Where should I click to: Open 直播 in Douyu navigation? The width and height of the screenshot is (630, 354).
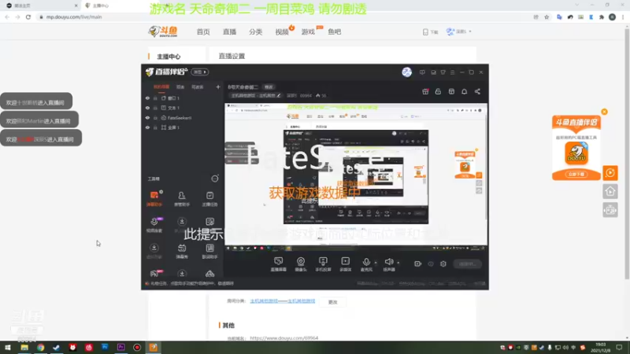point(229,31)
